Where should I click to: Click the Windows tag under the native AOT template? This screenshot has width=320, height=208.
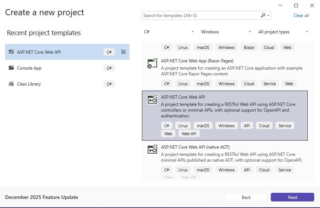tap(227, 170)
